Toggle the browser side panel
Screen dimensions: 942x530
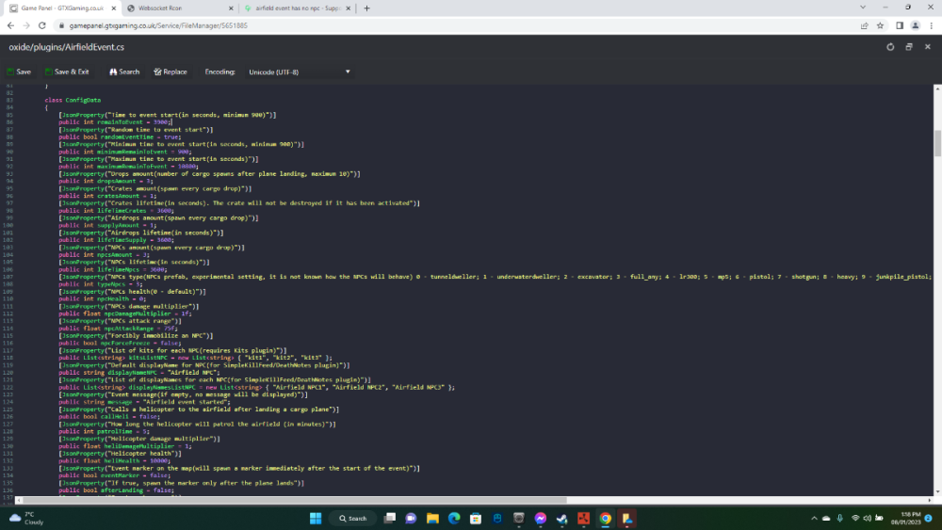pos(900,25)
